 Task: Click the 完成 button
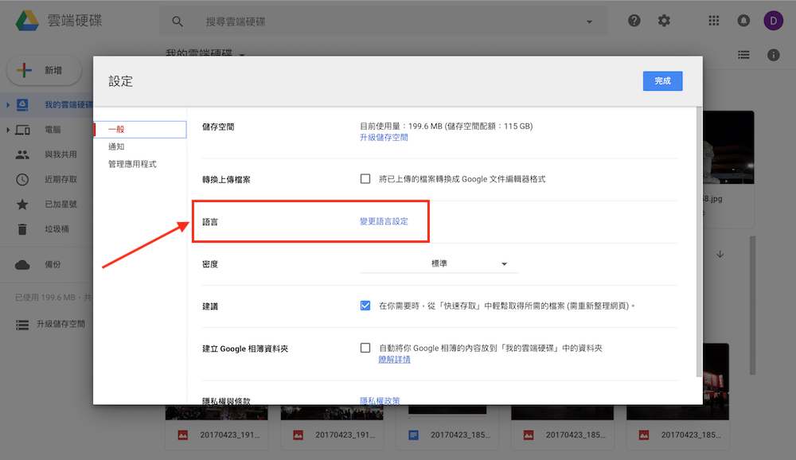(662, 81)
